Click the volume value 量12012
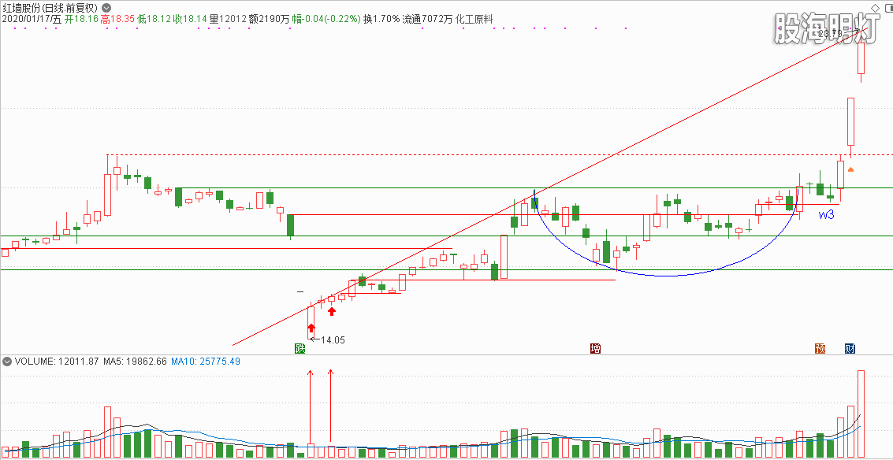Viewport: 893px width, 460px height. pyautogui.click(x=228, y=19)
